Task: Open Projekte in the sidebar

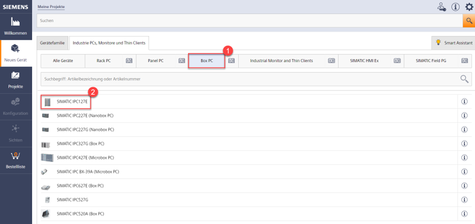Action: click(x=16, y=80)
